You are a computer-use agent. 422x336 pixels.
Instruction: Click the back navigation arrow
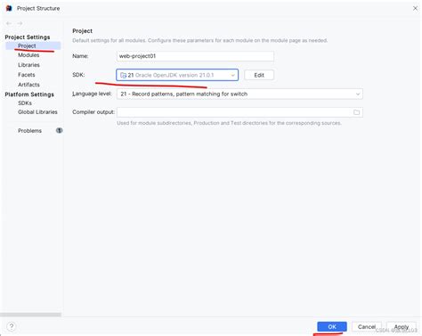click(x=9, y=23)
